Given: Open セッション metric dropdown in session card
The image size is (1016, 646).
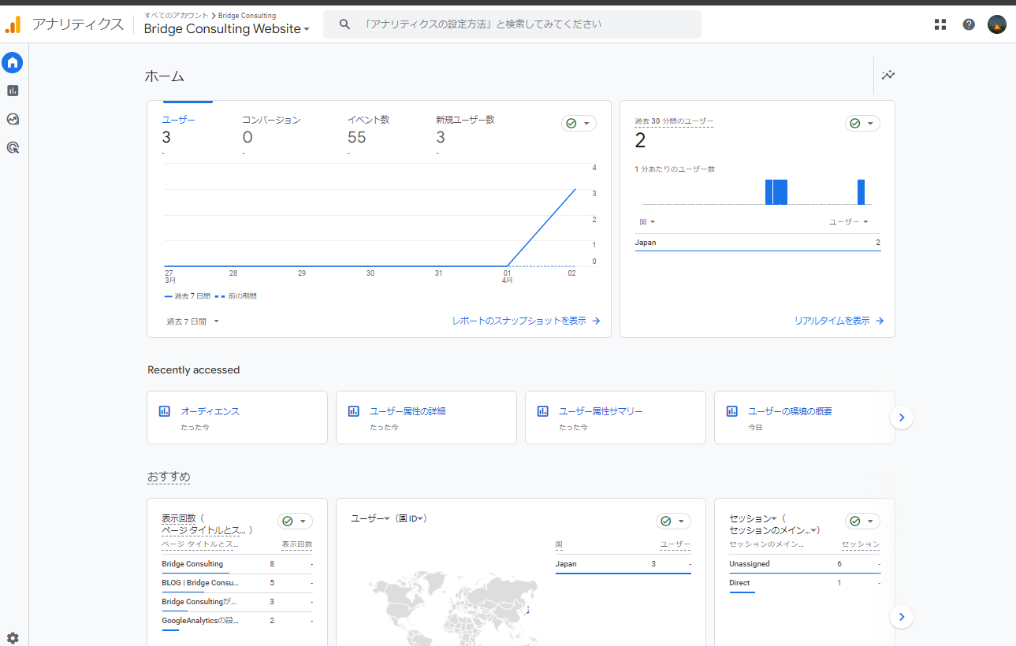Looking at the screenshot, I should (753, 518).
